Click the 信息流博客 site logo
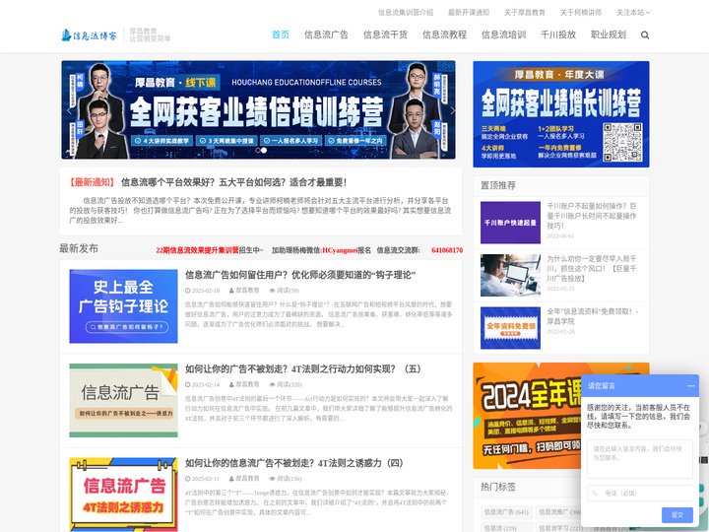 coord(89,34)
